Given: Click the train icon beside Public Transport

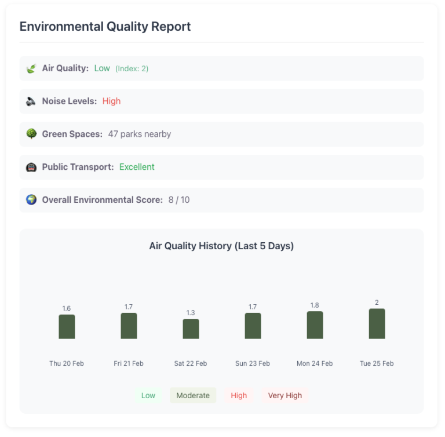Looking at the screenshot, I should 31,167.
